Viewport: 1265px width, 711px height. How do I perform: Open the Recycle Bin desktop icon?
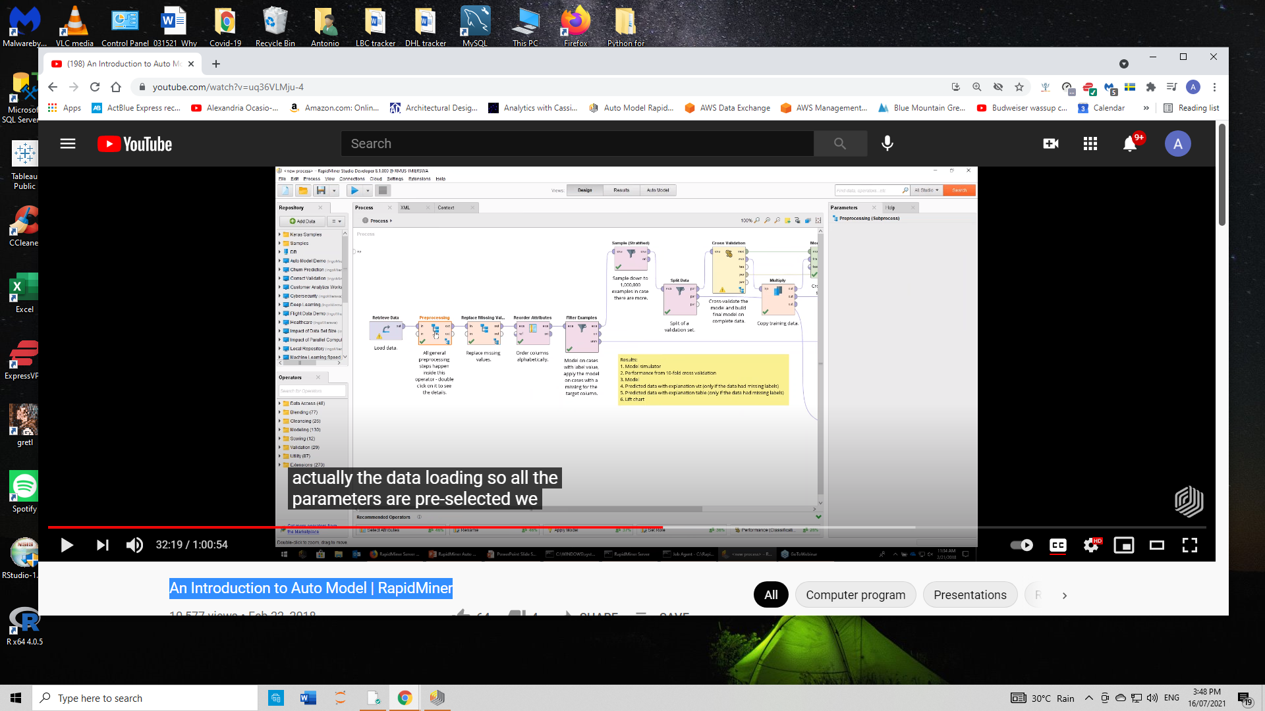pyautogui.click(x=275, y=26)
